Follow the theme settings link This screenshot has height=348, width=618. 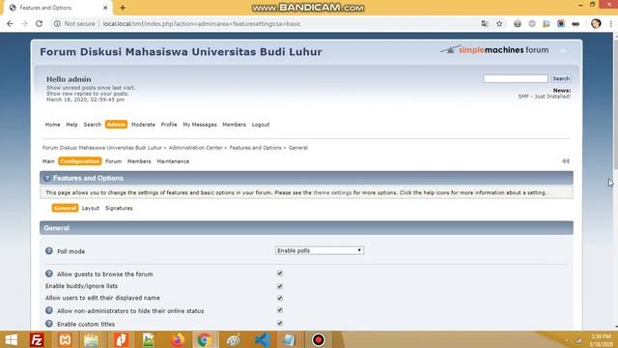(332, 193)
